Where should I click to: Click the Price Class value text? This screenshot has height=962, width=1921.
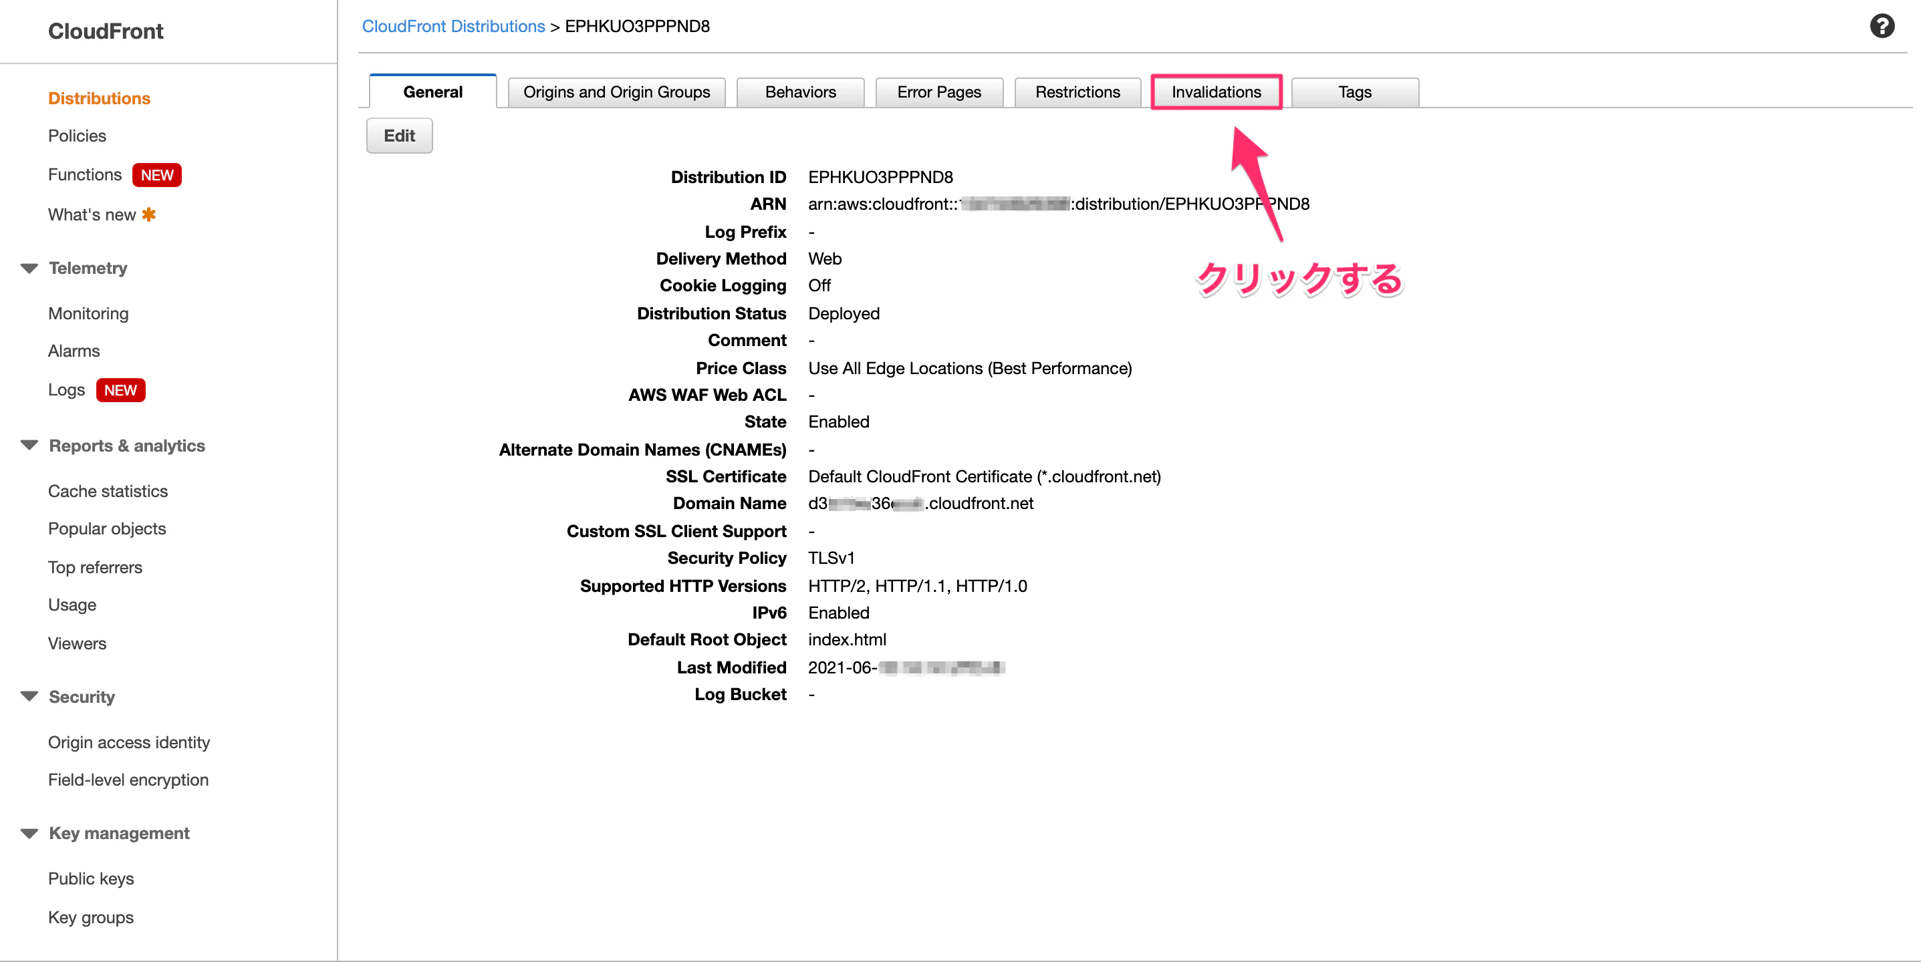pos(971,368)
